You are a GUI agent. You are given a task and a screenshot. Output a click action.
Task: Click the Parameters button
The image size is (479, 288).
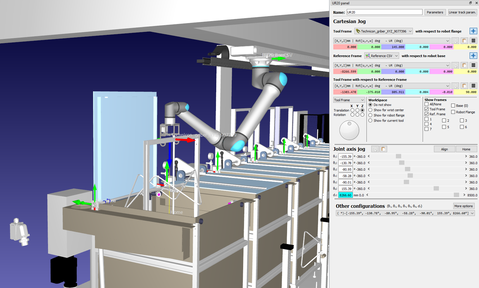(x=435, y=12)
